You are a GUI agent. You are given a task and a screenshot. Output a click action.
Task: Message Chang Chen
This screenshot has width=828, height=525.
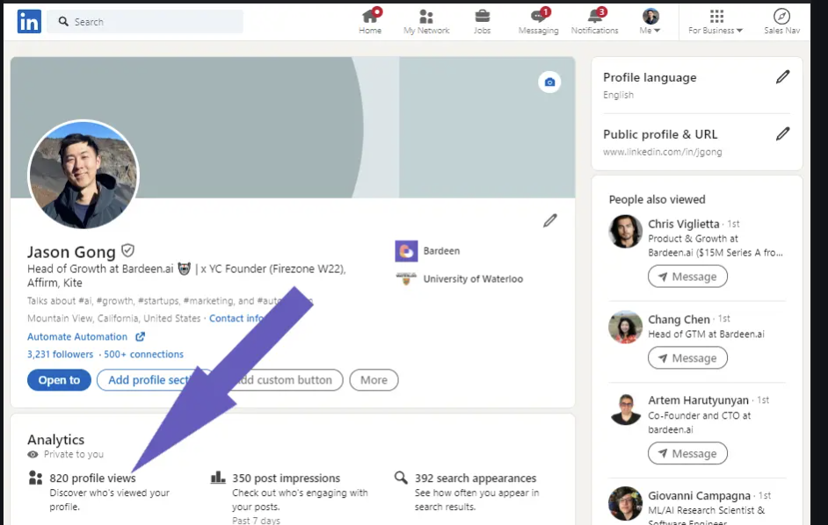point(687,357)
